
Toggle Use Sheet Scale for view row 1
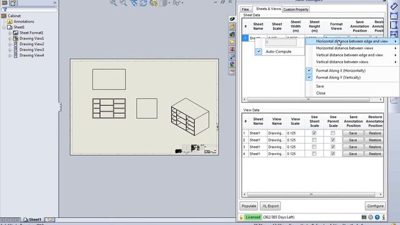[314, 133]
